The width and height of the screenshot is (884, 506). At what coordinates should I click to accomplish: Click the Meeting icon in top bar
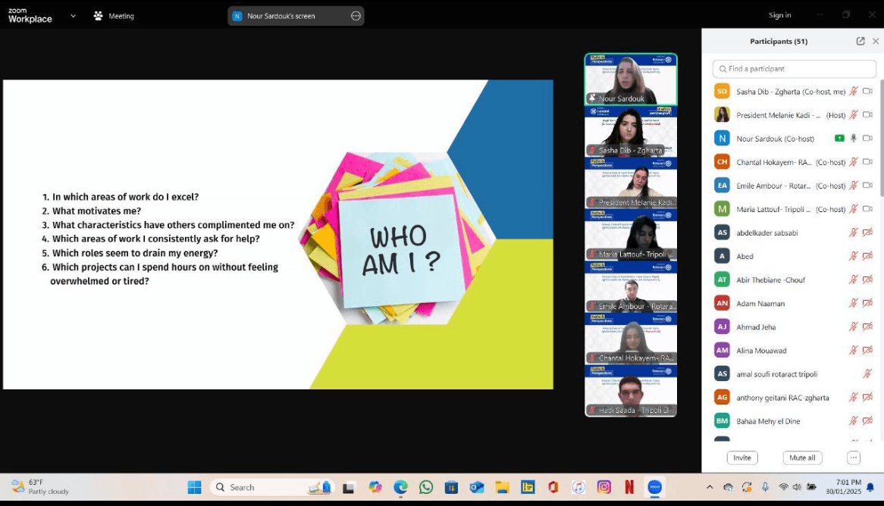[x=99, y=16]
